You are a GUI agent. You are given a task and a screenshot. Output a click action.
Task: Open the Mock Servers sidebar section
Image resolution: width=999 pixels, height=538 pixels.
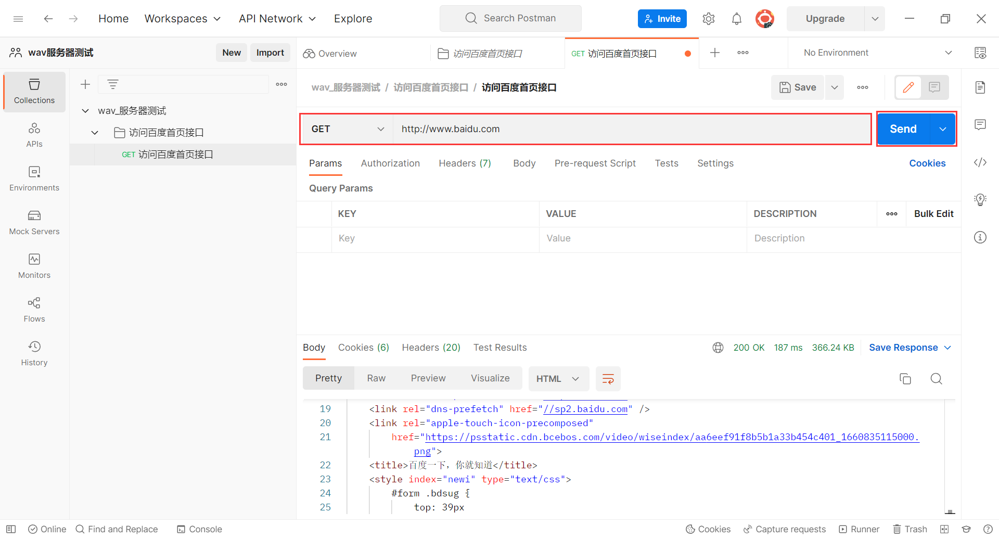tap(34, 223)
